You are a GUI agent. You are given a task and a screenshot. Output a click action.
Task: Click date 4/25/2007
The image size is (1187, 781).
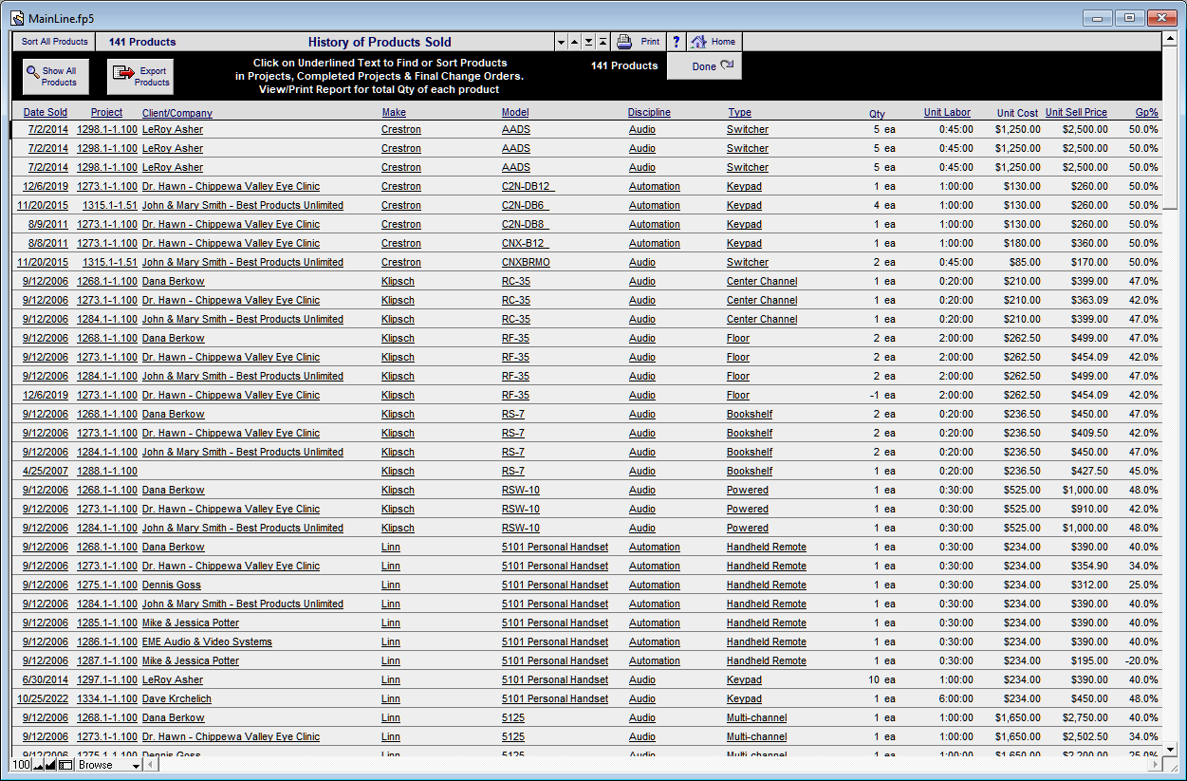(x=46, y=471)
